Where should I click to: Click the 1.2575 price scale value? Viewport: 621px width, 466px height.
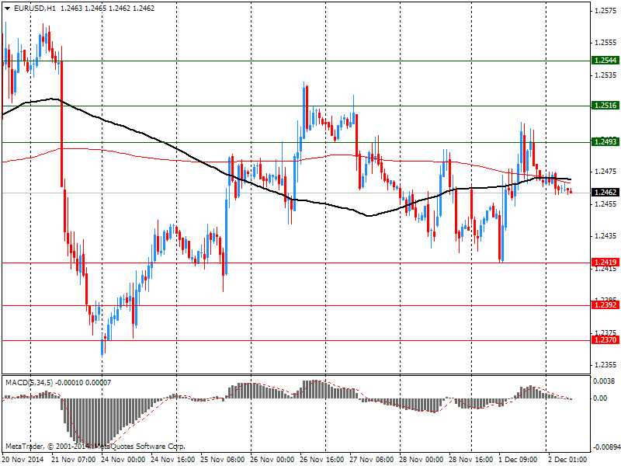pos(605,11)
